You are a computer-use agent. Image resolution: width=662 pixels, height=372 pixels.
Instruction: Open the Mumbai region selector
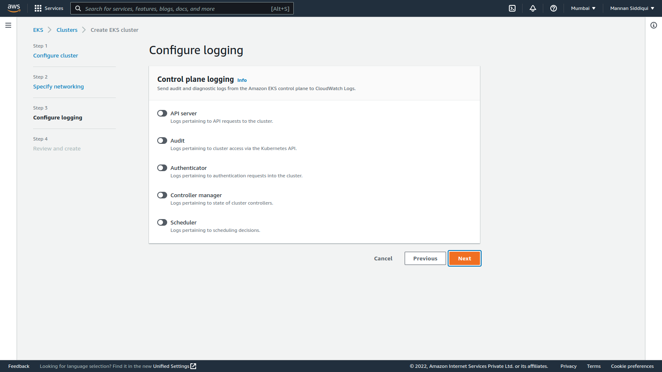(583, 8)
